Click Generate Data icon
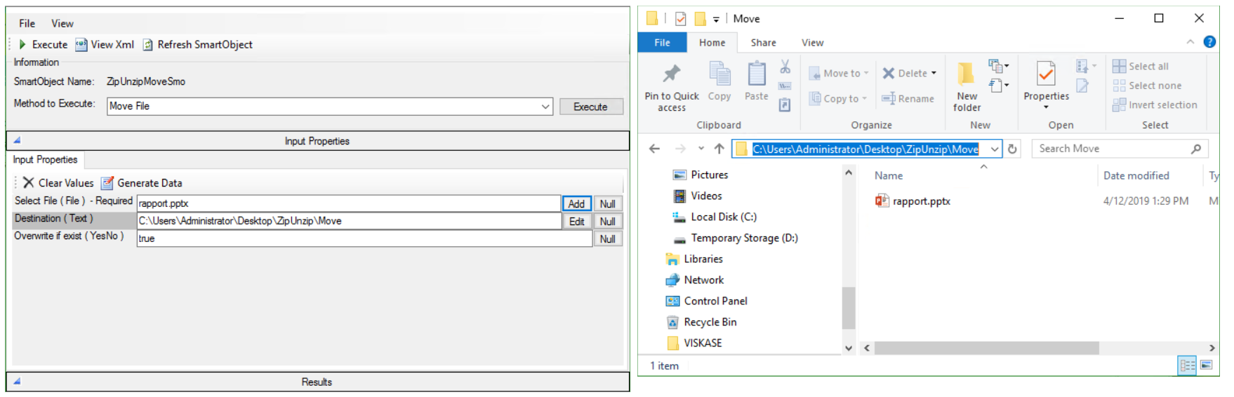 click(107, 183)
